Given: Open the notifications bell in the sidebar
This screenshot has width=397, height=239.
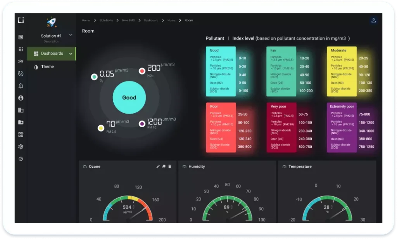Looking at the screenshot, I should point(21,86).
